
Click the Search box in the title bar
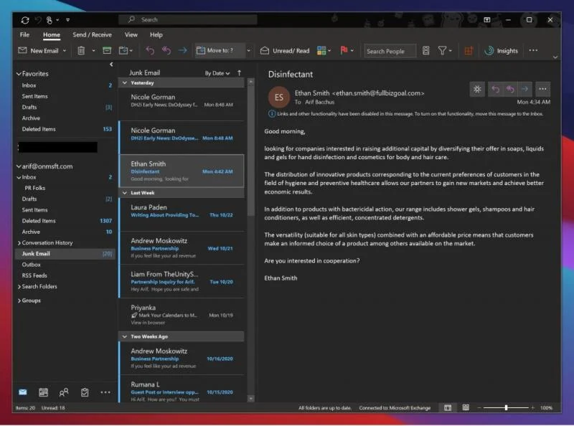pos(188,19)
